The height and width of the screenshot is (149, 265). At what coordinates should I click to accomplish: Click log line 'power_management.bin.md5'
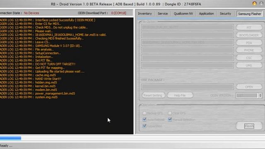[55, 94]
